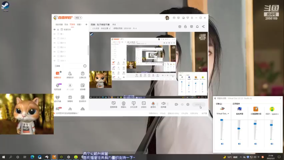The height and width of the screenshot is (160, 284).
Task: Mute the Virtual Out device in mixer
Action: (222, 144)
